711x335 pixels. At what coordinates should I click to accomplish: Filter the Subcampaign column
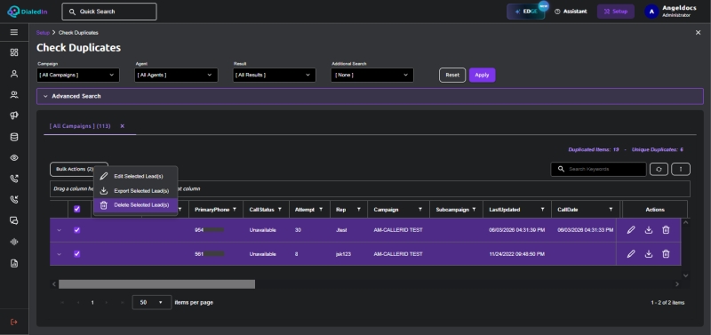click(x=474, y=210)
